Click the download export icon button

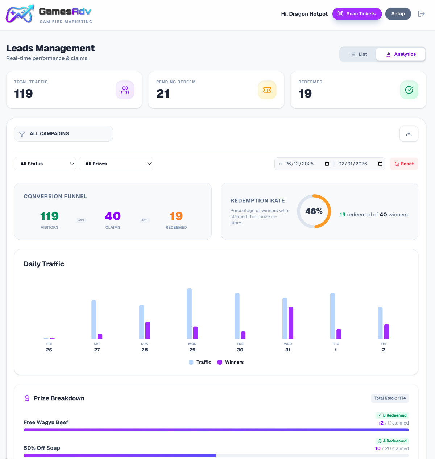(409, 134)
